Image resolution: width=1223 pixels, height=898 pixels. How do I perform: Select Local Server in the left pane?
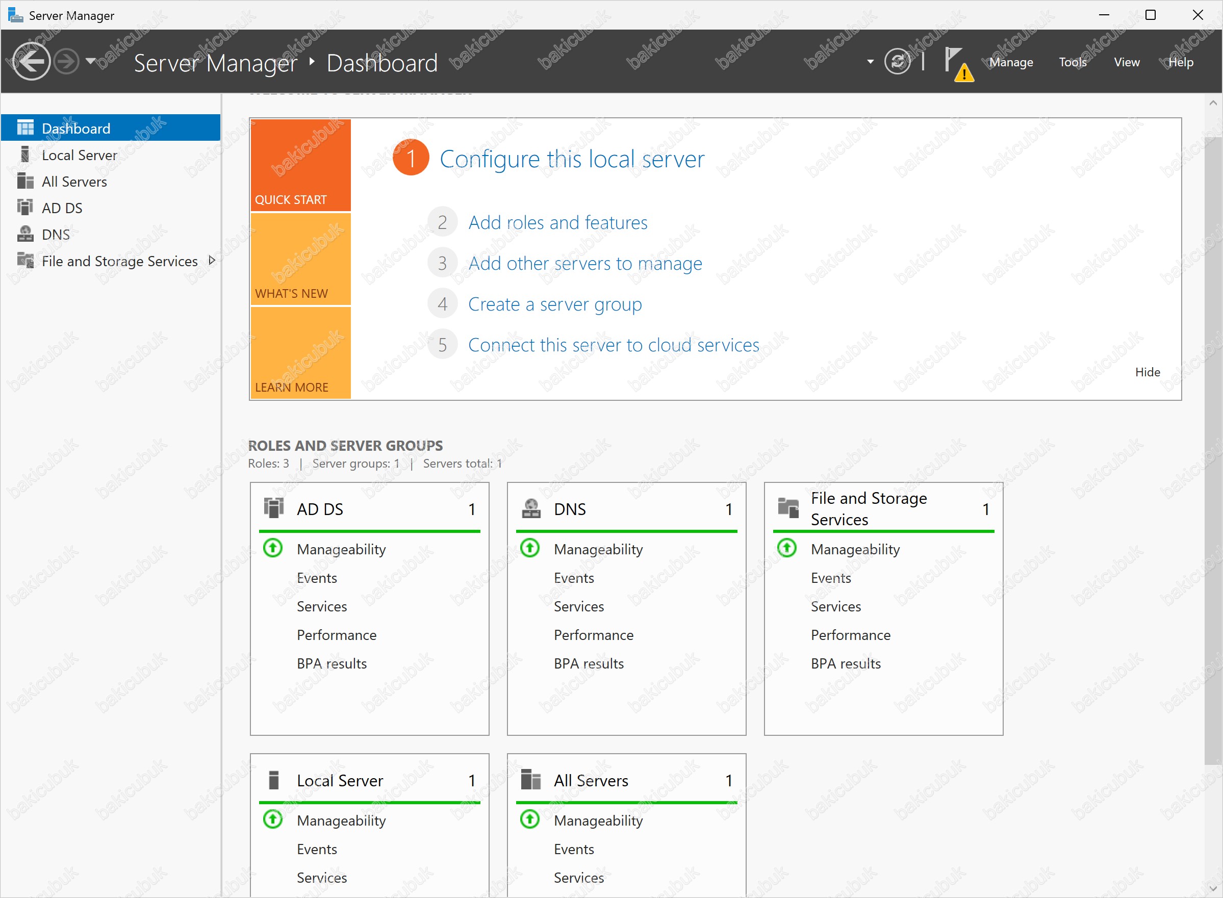110,155
